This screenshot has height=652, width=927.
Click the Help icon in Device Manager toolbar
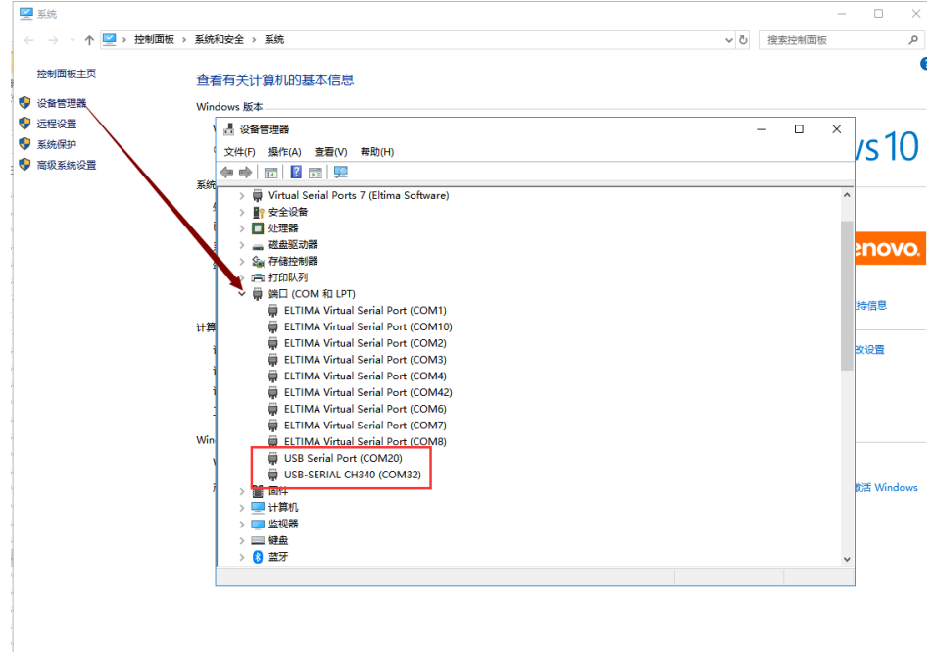(296, 173)
